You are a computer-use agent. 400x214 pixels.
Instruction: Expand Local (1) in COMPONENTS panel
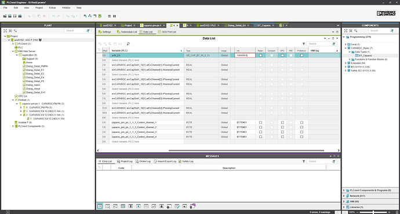pyautogui.click(x=346, y=45)
